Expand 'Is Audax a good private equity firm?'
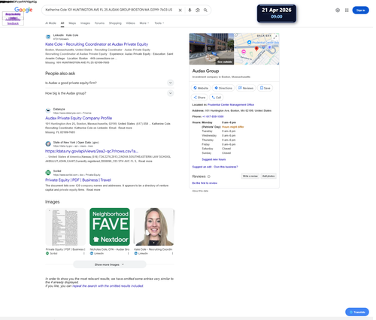 pyautogui.click(x=109, y=83)
